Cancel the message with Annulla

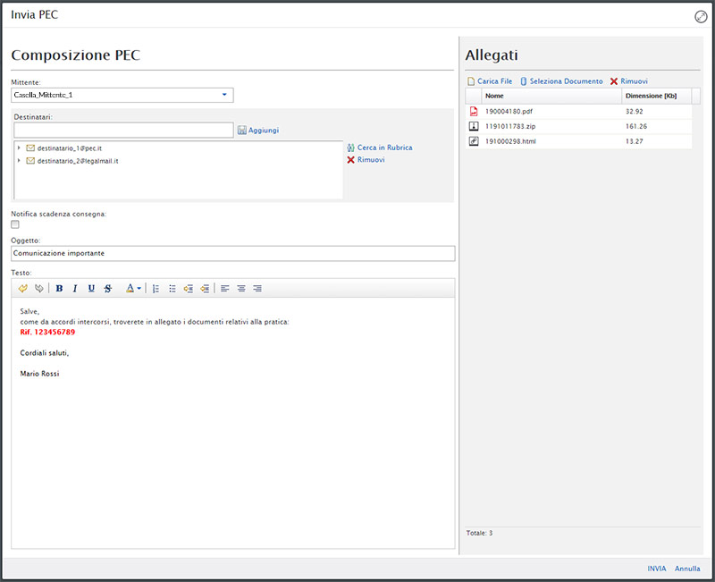coord(687,569)
